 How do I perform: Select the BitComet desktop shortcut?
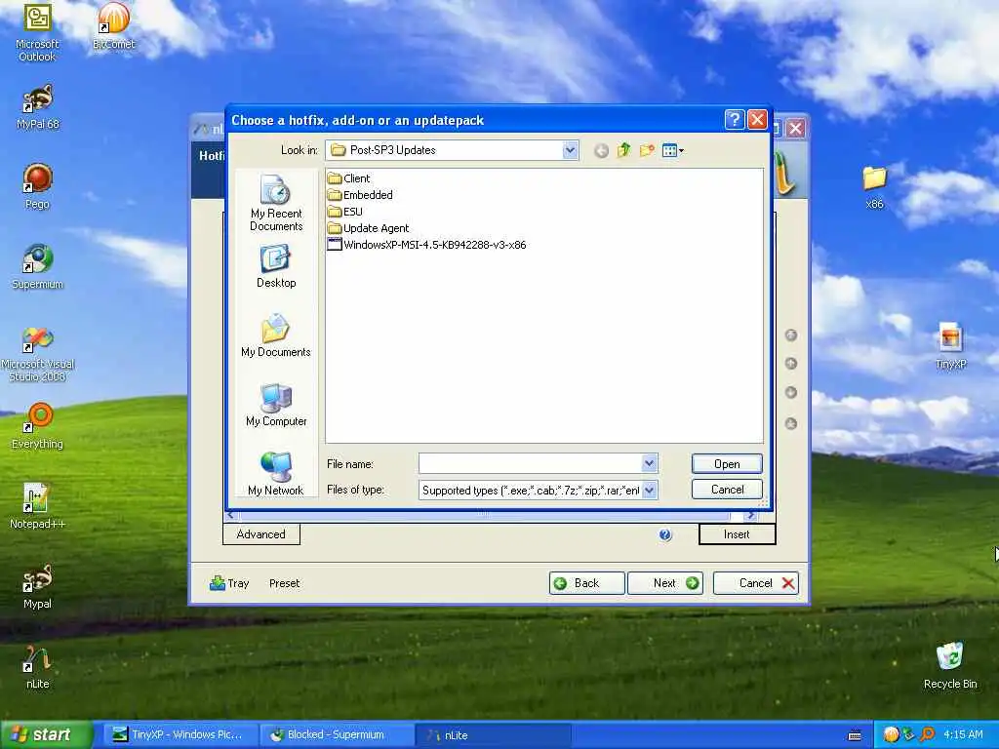click(x=113, y=25)
